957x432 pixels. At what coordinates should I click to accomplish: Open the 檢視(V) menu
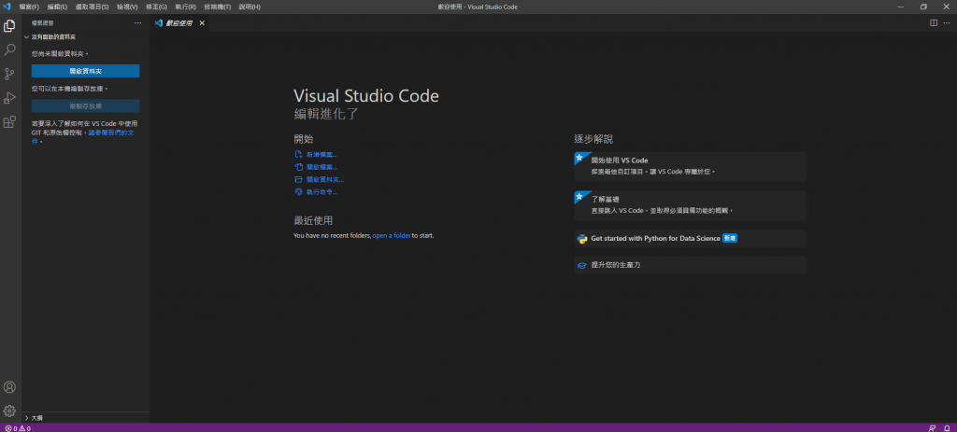127,7
